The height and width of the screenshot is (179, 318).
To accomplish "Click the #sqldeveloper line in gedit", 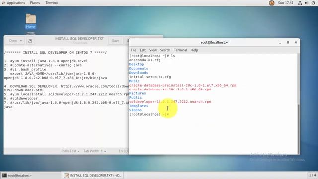I will 21,98.
